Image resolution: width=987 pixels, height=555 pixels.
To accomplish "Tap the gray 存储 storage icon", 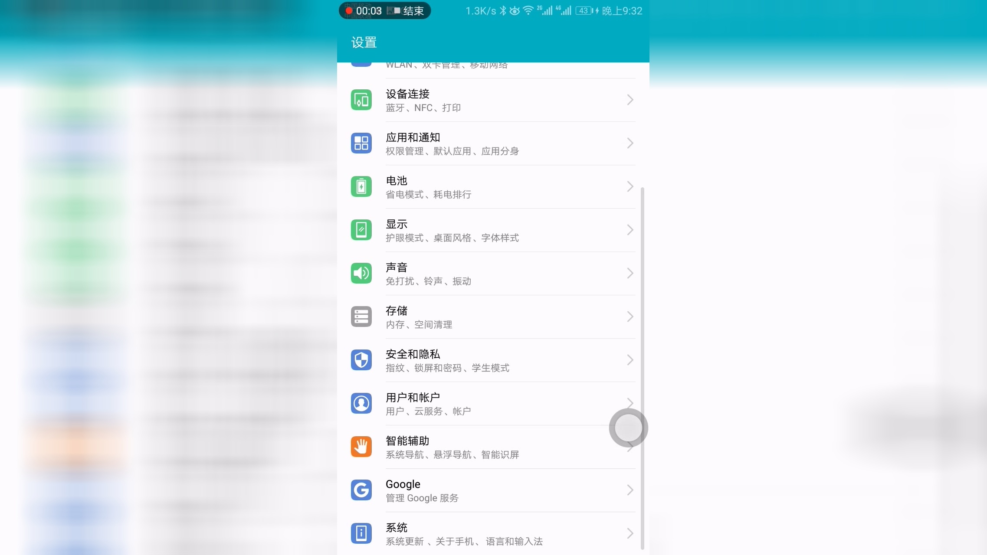I will (361, 317).
